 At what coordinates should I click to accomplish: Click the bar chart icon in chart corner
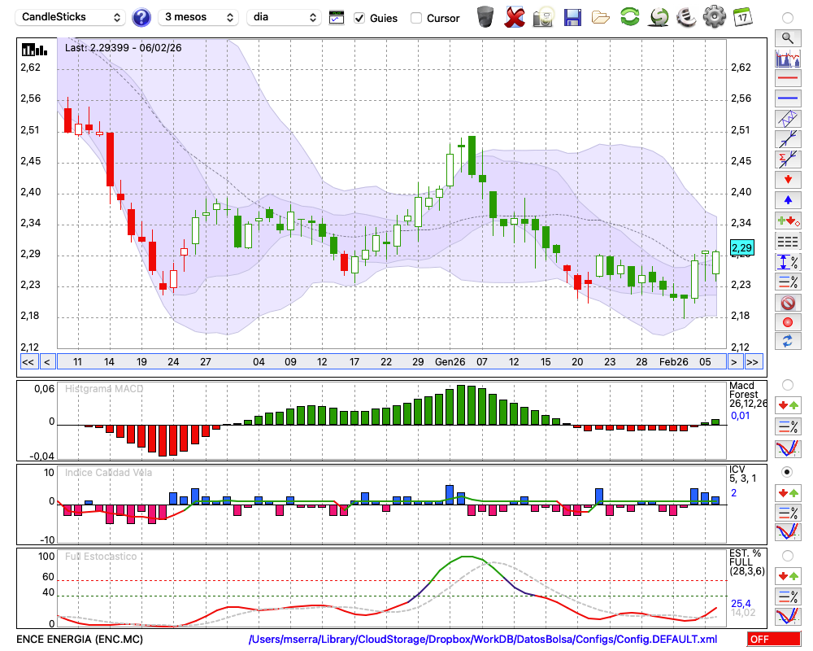pos(34,50)
